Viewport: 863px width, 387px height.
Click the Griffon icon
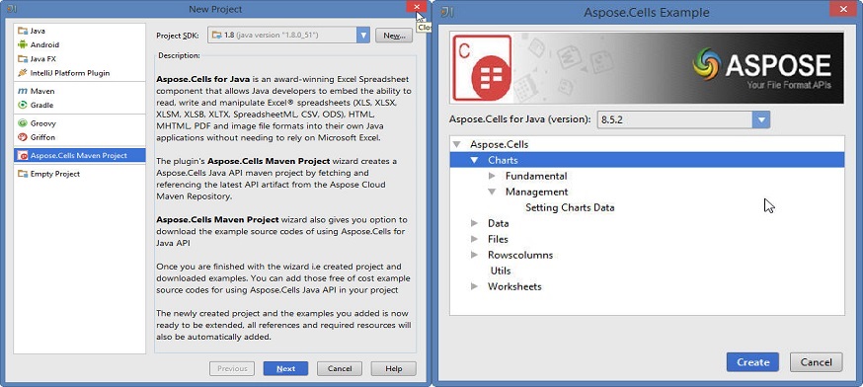(x=23, y=137)
